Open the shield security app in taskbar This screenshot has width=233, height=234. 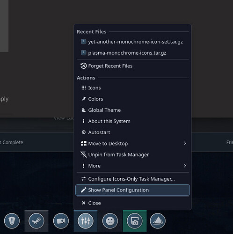pyautogui.click(x=12, y=221)
